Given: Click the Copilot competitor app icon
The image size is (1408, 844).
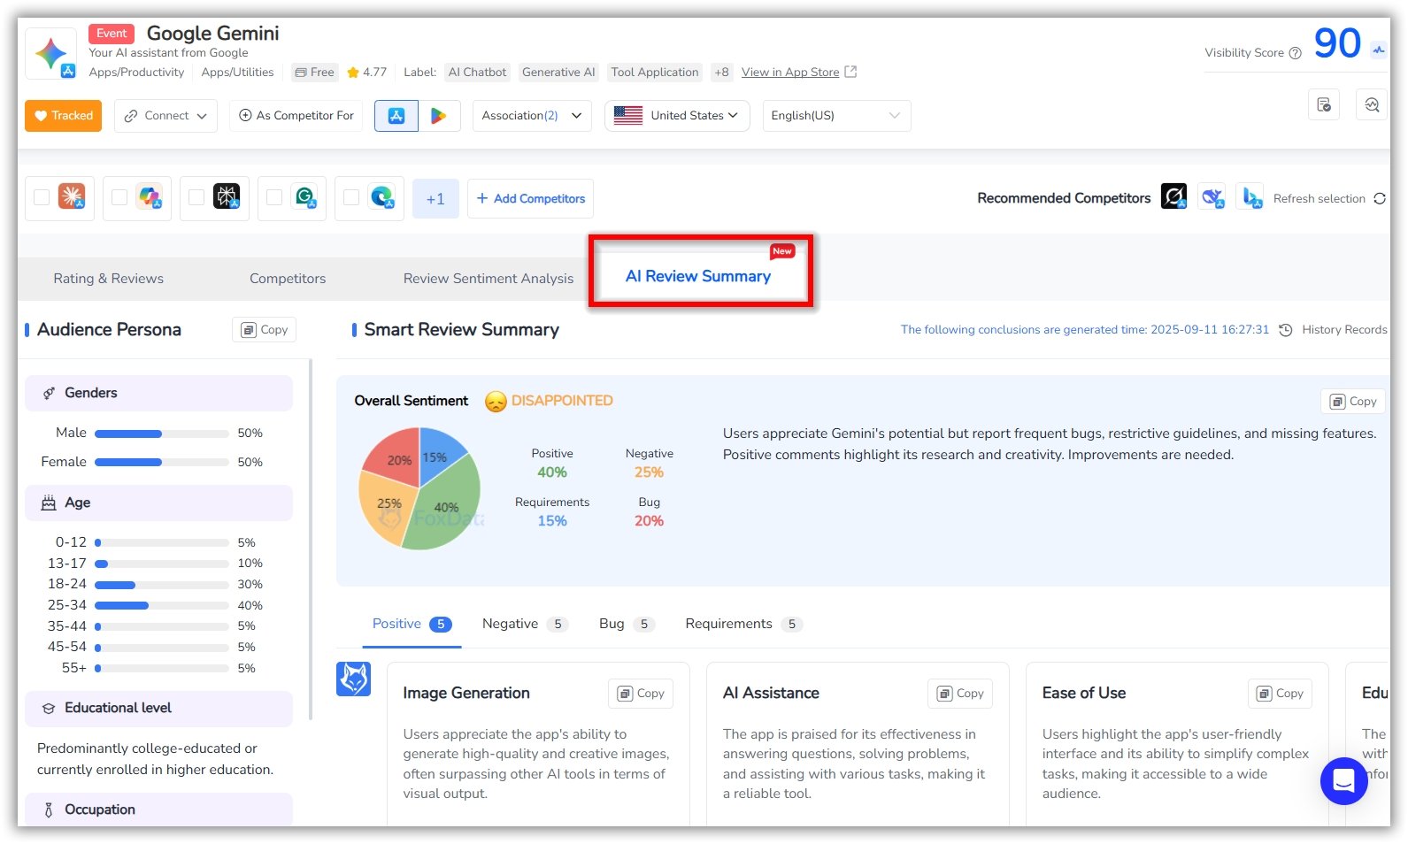Looking at the screenshot, I should (150, 196).
